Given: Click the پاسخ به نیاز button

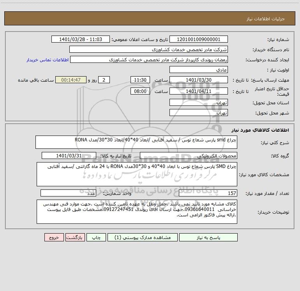Looking at the screenshot, I should [x=208, y=237].
